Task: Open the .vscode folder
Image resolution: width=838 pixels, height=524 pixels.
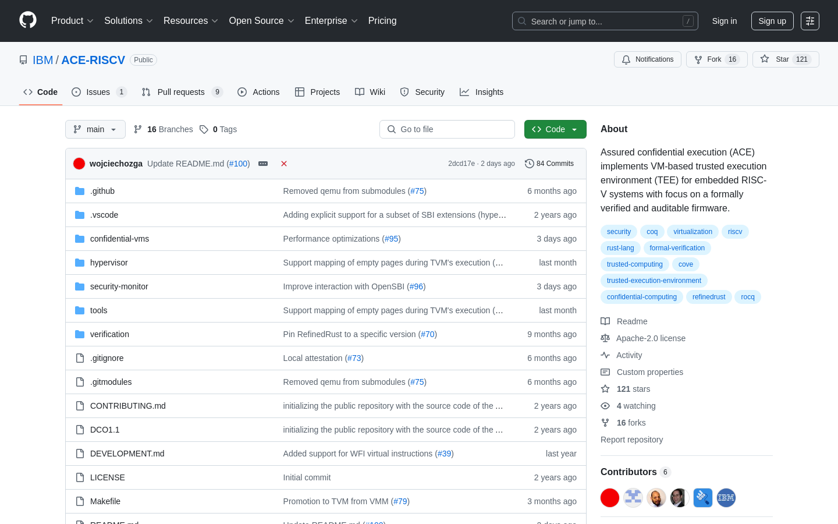Action: tap(104, 215)
